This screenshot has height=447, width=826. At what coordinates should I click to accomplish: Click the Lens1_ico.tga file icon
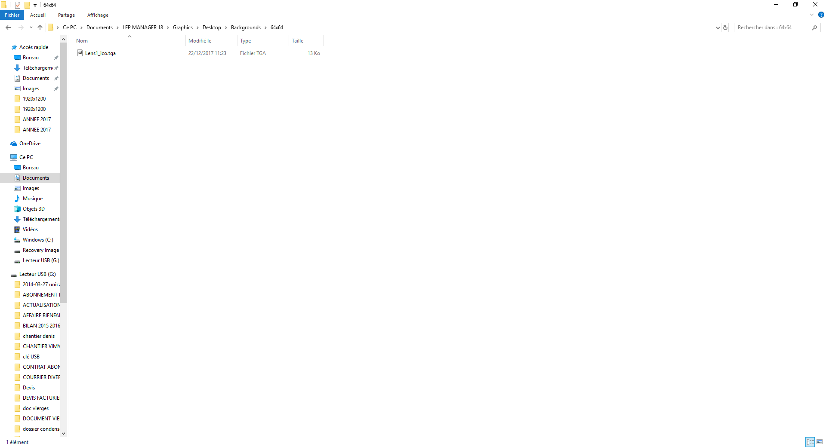tap(80, 53)
